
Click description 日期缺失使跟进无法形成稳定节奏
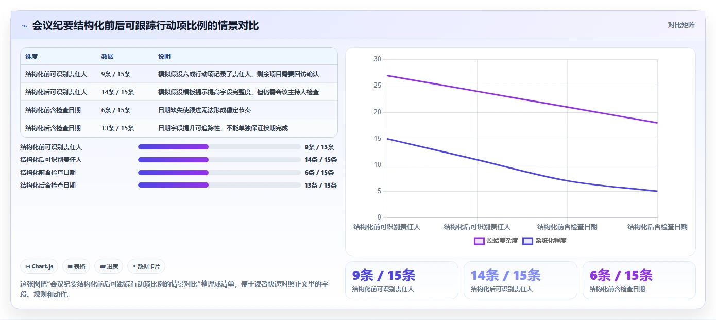[x=204, y=110]
